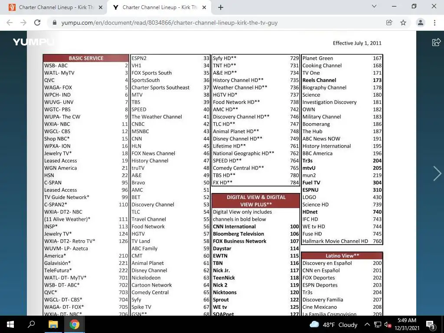The height and width of the screenshot is (333, 444).
Task: Click the 'Cartoon Network' row
Action: (x=170, y=285)
